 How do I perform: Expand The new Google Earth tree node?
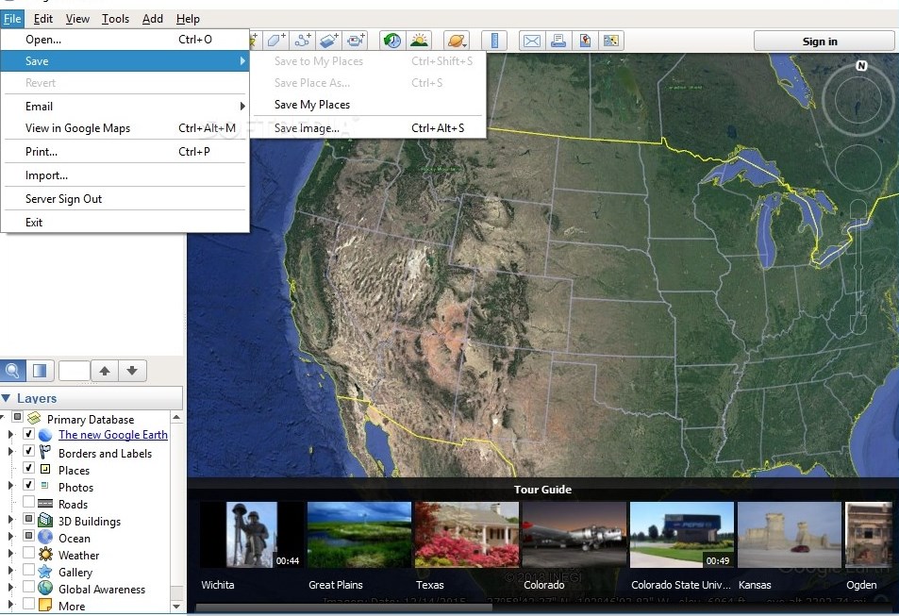click(x=10, y=435)
